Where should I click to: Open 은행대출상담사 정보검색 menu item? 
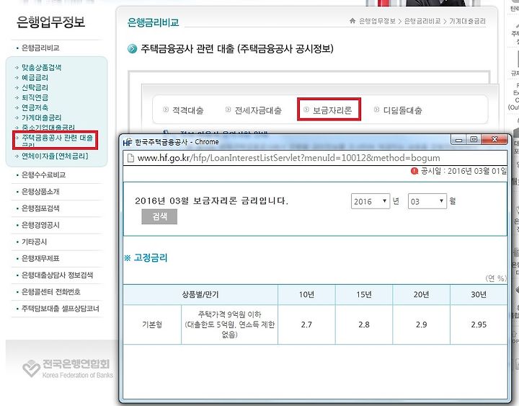(x=57, y=275)
